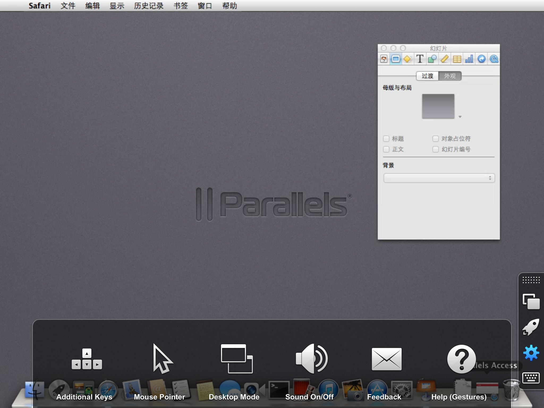Click Additional Keys button

pyautogui.click(x=87, y=359)
